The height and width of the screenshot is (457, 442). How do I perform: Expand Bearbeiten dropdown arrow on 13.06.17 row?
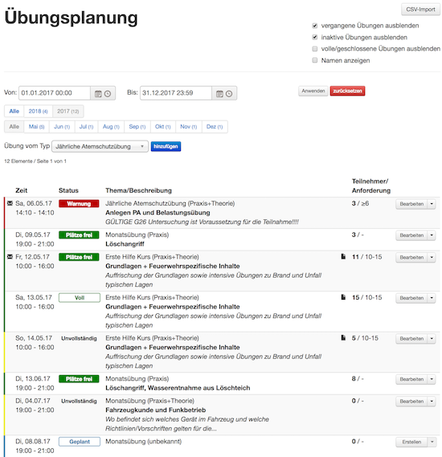[432, 379]
